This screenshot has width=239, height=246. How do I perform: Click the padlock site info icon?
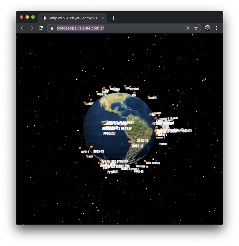52,28
